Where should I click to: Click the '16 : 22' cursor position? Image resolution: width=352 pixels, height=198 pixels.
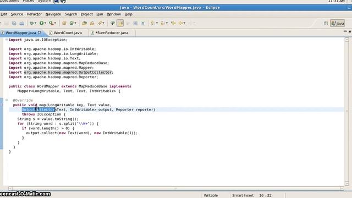coord(265,195)
